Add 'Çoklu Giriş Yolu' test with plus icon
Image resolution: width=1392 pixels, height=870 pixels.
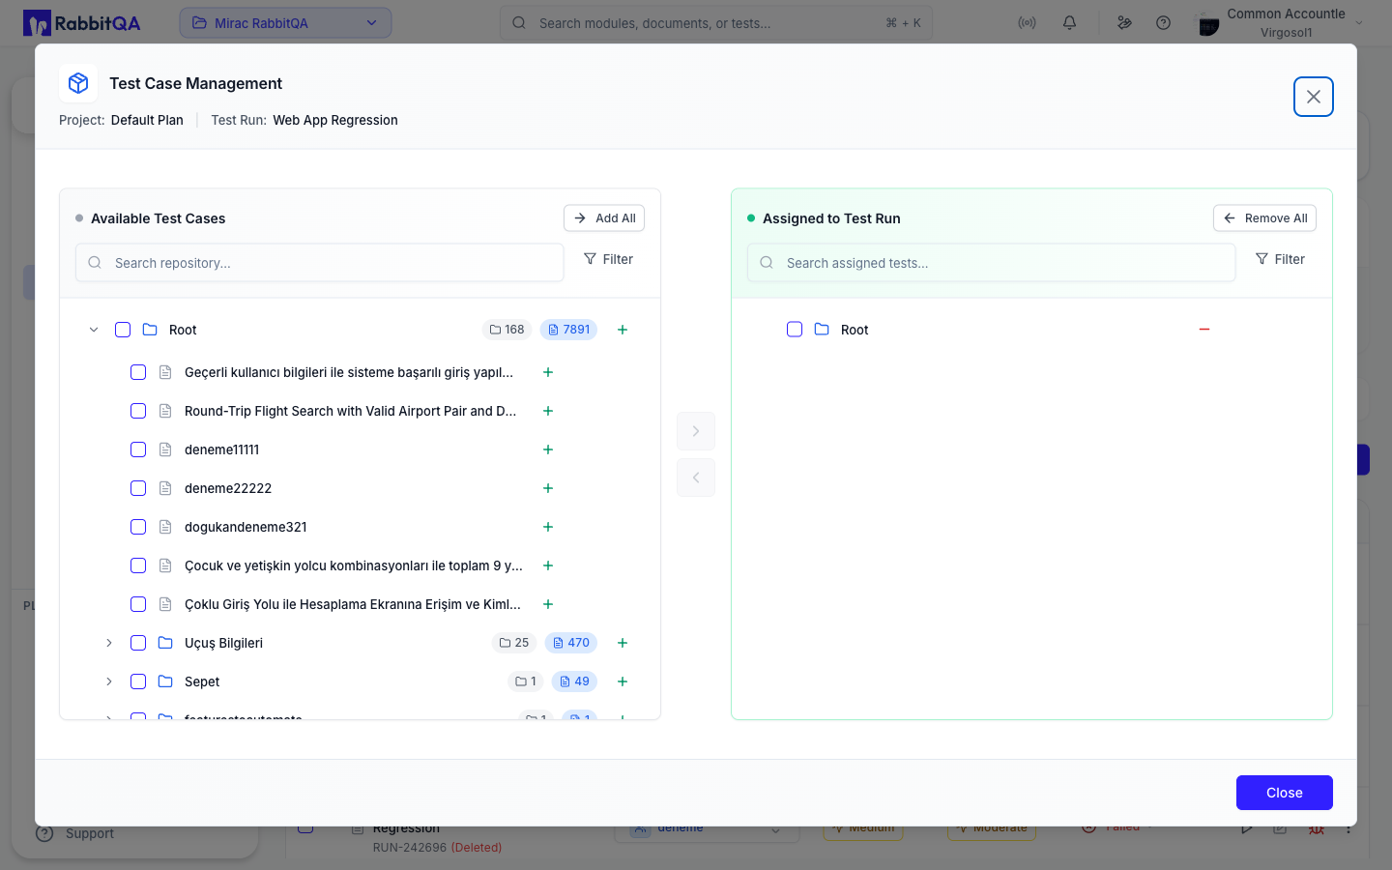(548, 604)
